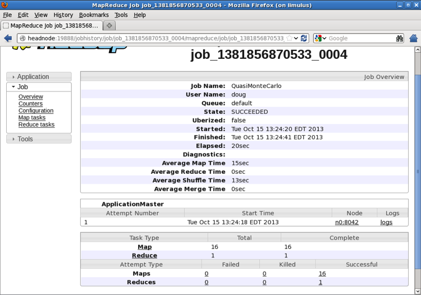This screenshot has width=421, height=295.
Task: Click the Map task type link
Action: point(144,247)
